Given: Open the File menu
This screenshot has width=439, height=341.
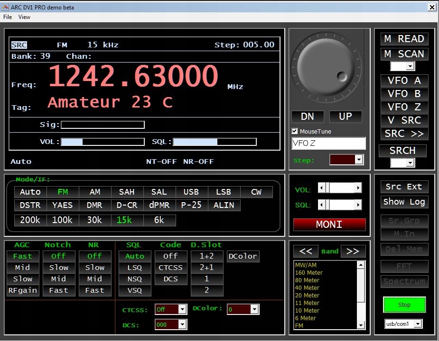Looking at the screenshot, I should coord(7,17).
